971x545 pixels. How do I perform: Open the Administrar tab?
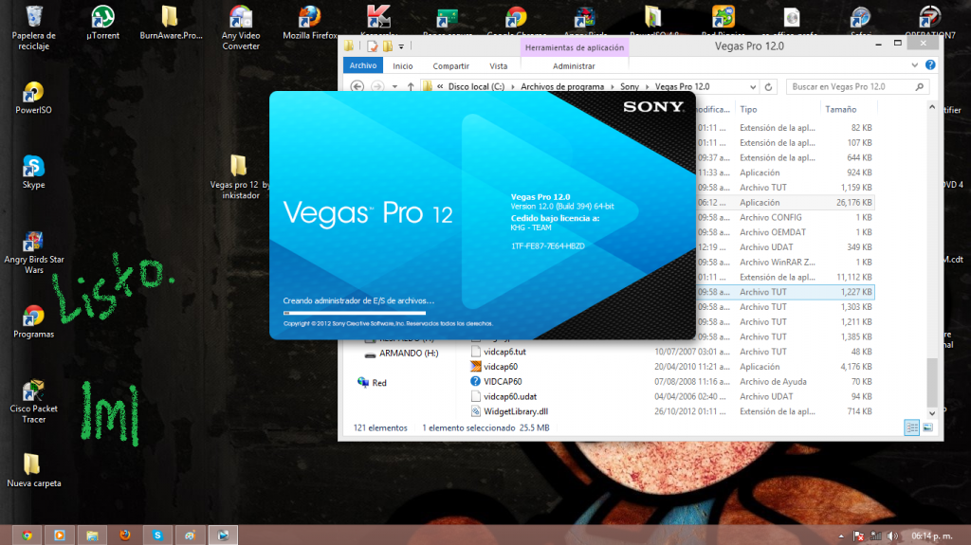(x=574, y=65)
